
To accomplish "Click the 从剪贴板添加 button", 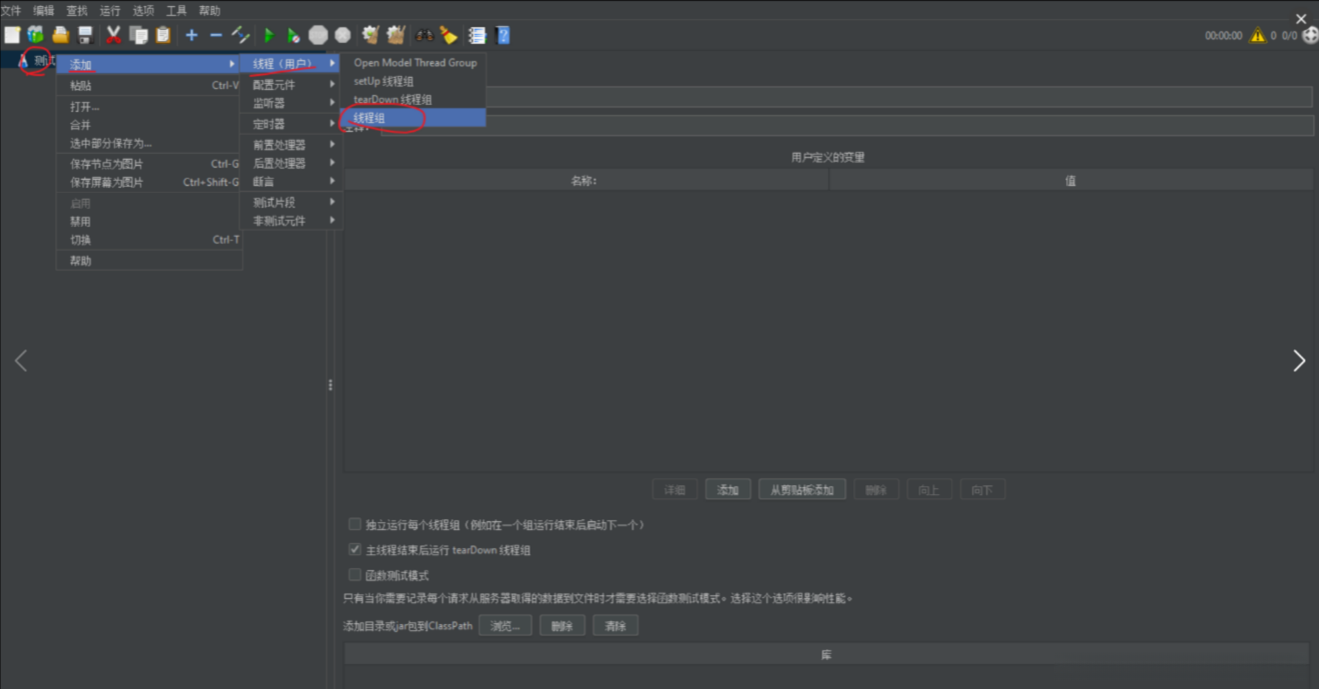I will pyautogui.click(x=802, y=490).
